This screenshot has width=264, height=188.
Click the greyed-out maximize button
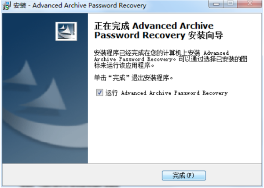click(230, 4)
